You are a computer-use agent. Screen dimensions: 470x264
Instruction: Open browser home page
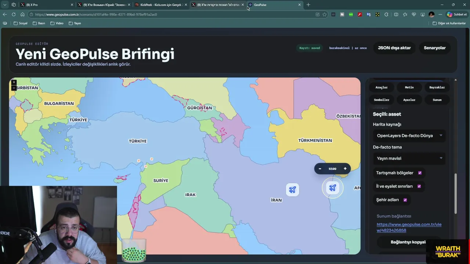click(x=22, y=14)
